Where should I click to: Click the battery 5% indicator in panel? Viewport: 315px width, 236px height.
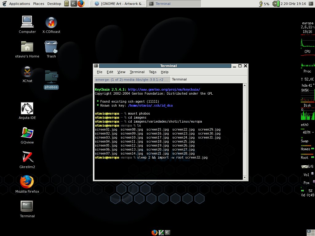pyautogui.click(x=264, y=4)
